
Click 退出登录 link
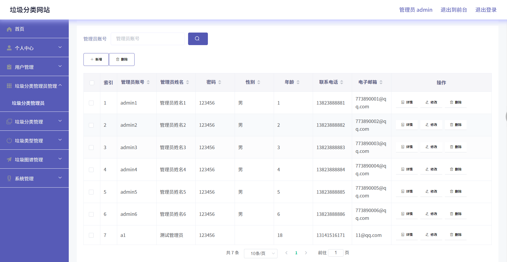point(486,10)
